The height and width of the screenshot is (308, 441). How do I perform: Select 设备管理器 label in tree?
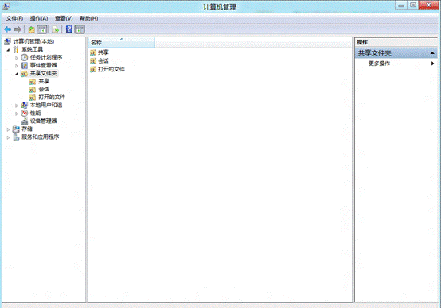[43, 121]
